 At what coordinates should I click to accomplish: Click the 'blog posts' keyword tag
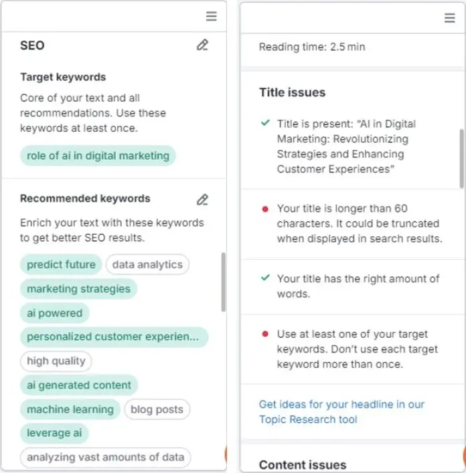(157, 409)
